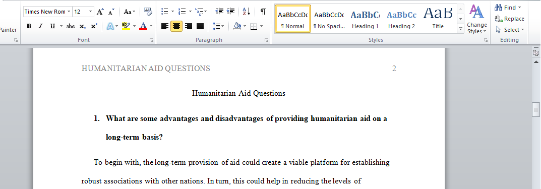Click the Sort A-Z icon

[x=247, y=12]
